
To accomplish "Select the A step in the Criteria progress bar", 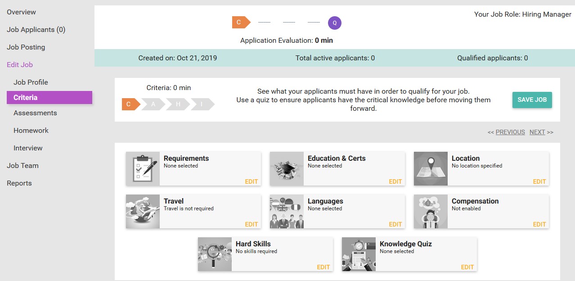I will (153, 104).
